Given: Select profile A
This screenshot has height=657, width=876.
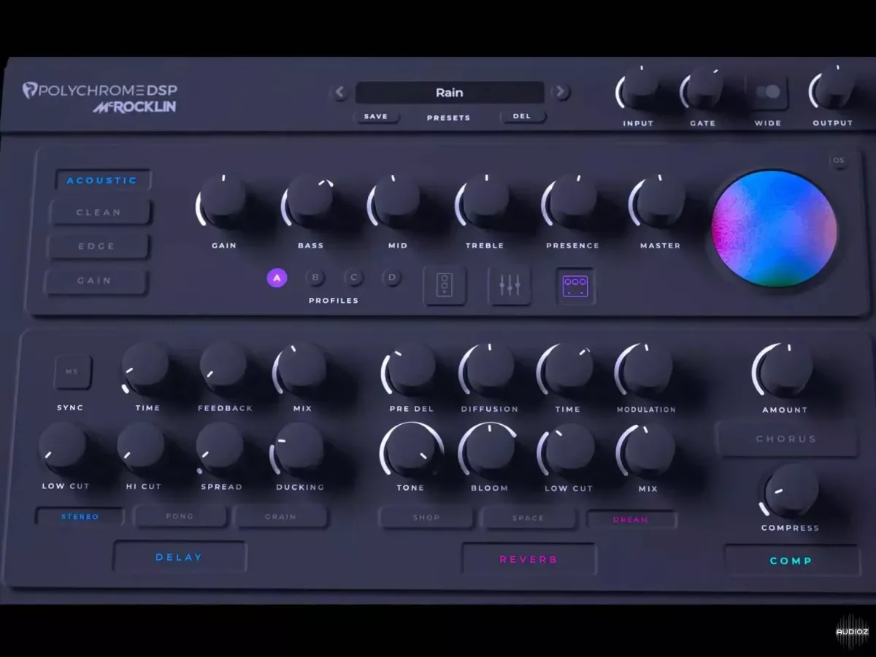Looking at the screenshot, I should 277,277.
